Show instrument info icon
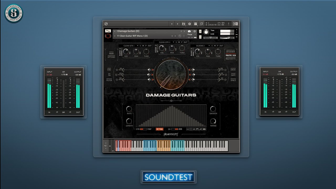This screenshot has width=336, height=189. pyautogui.click(x=195, y=31)
